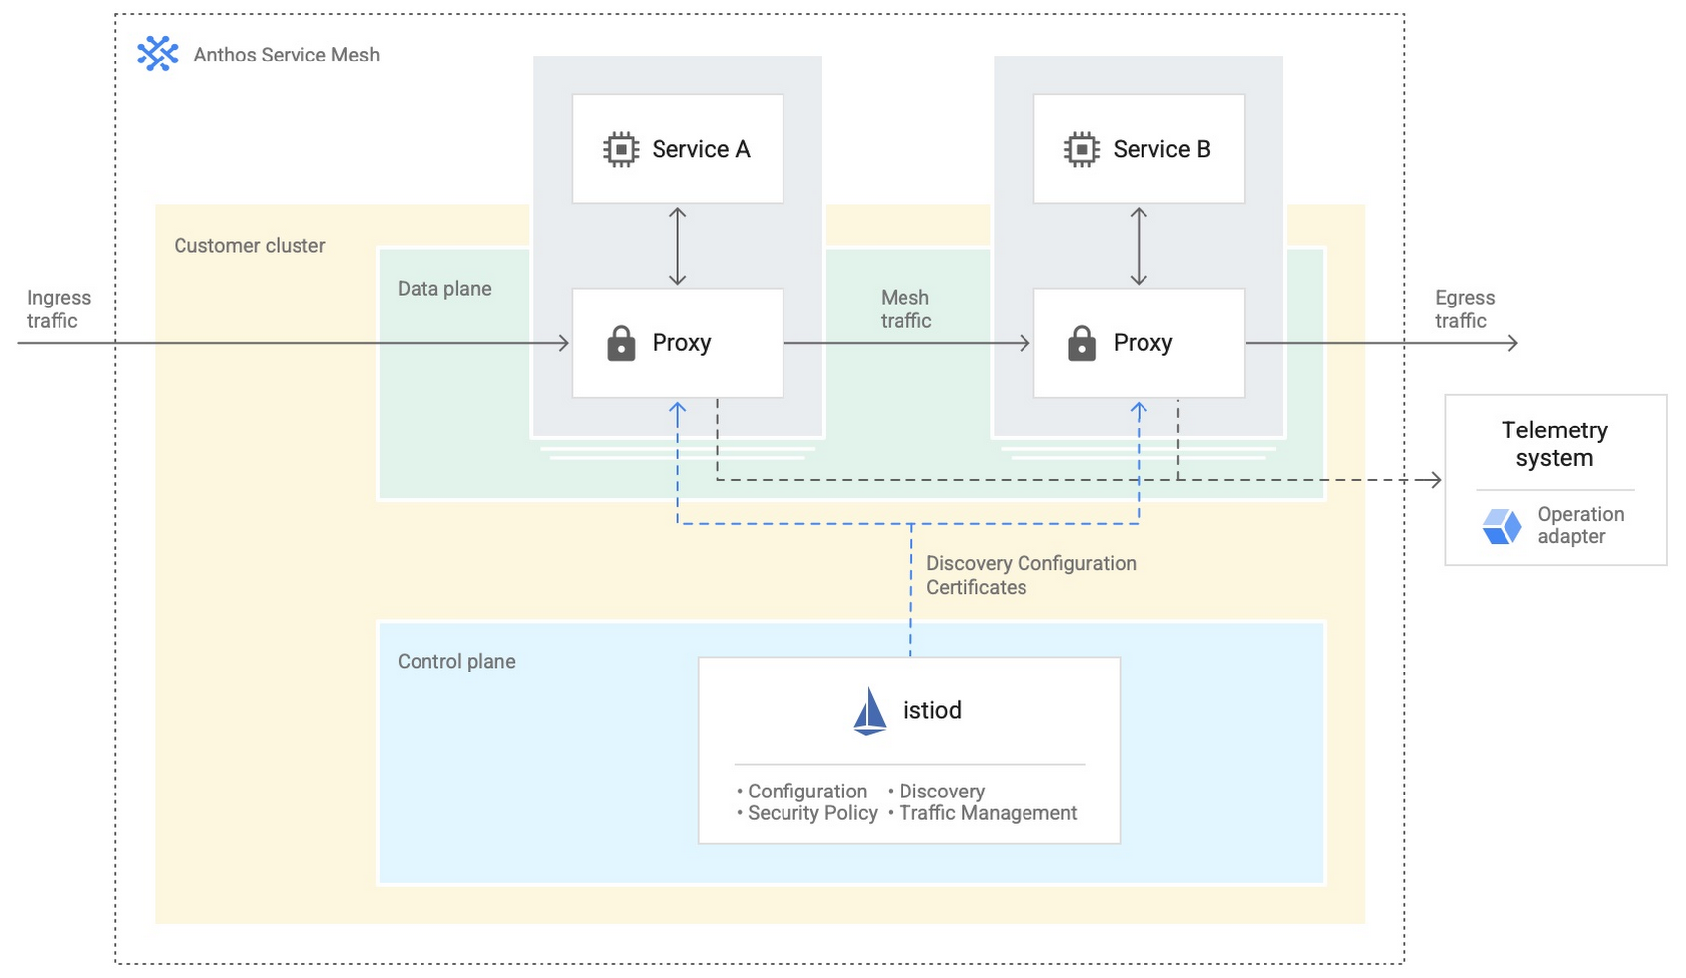Click the istiod sailboat icon
This screenshot has height=978, width=1686.
click(870, 711)
